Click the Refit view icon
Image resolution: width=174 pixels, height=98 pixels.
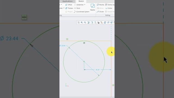click(x=79, y=23)
